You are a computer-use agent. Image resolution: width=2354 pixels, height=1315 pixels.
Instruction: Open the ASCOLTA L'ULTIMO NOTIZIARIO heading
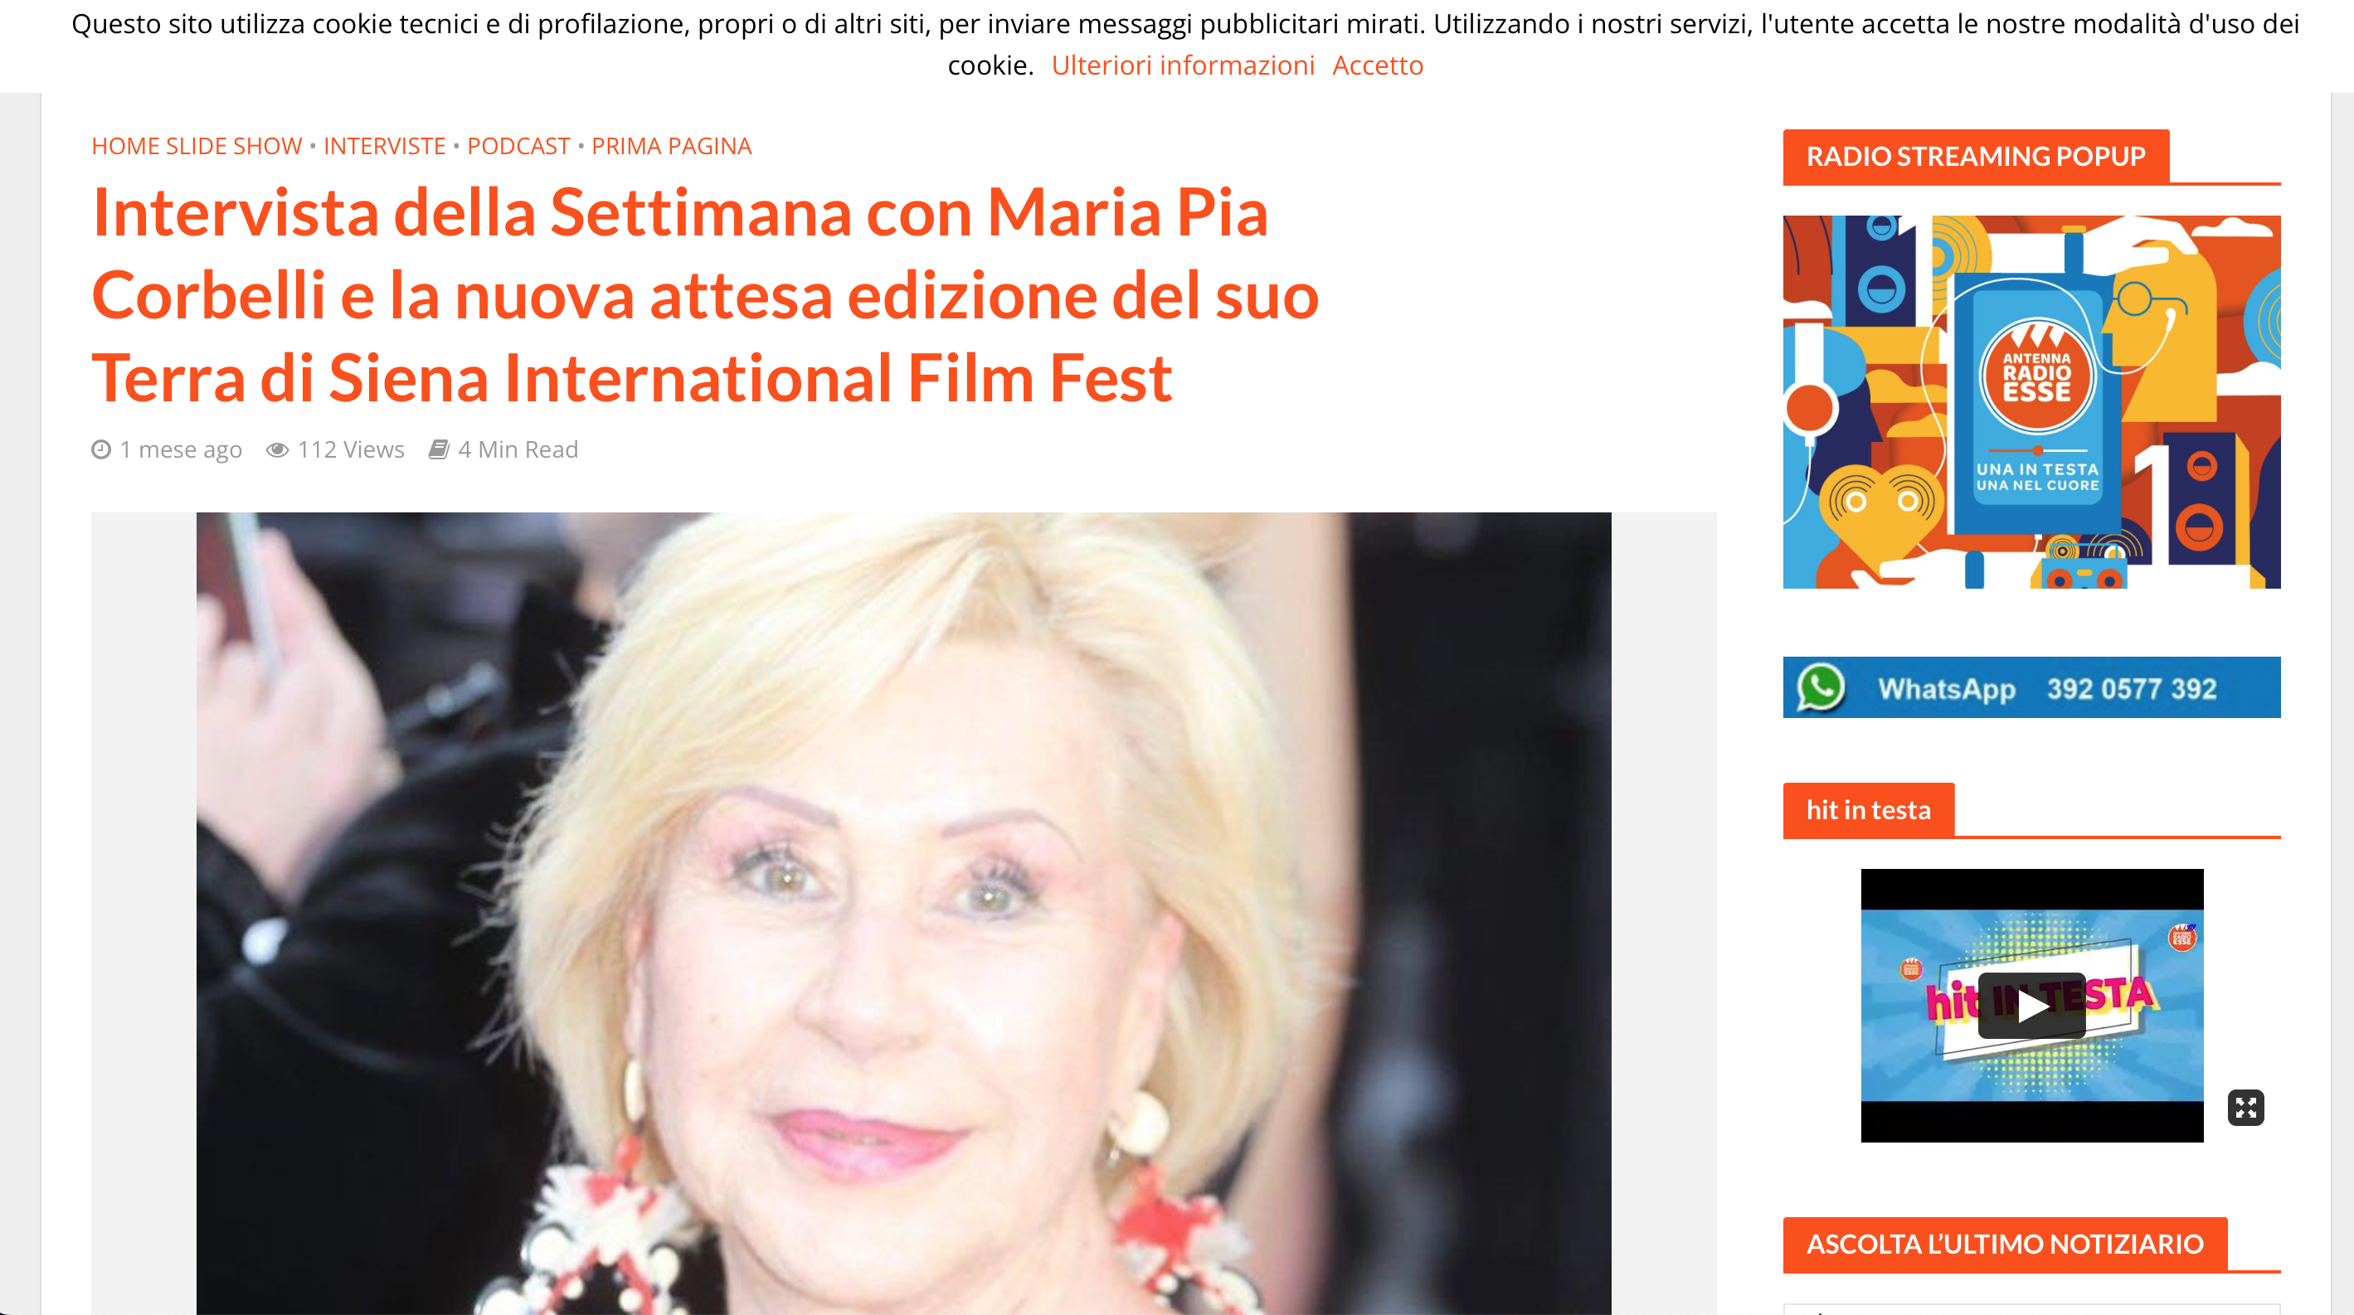2005,1244
